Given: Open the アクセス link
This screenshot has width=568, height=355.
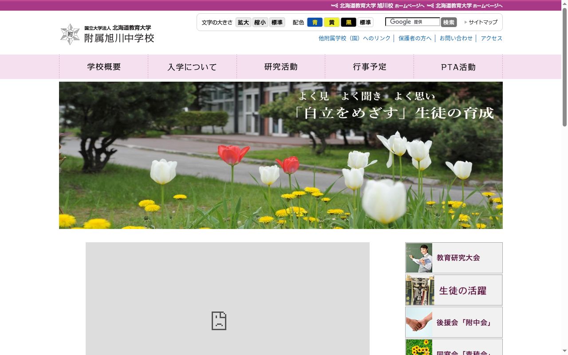Looking at the screenshot, I should point(492,38).
